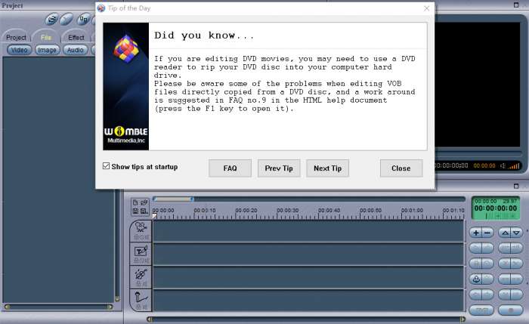Viewport: 529px width, 324px height.
Task: Maximize the timeline panel via corner icon
Action: (516, 186)
